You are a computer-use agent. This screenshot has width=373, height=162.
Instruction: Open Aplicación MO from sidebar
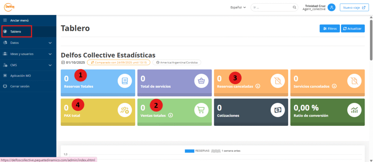21,76
